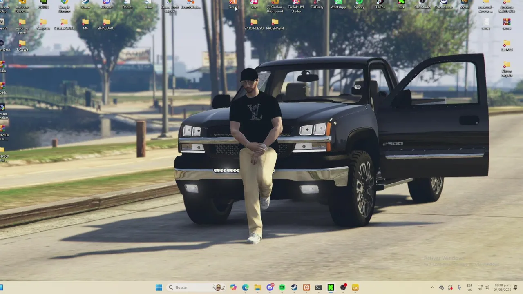Expand hidden system tray icons
This screenshot has height=294, width=523.
(x=432, y=287)
